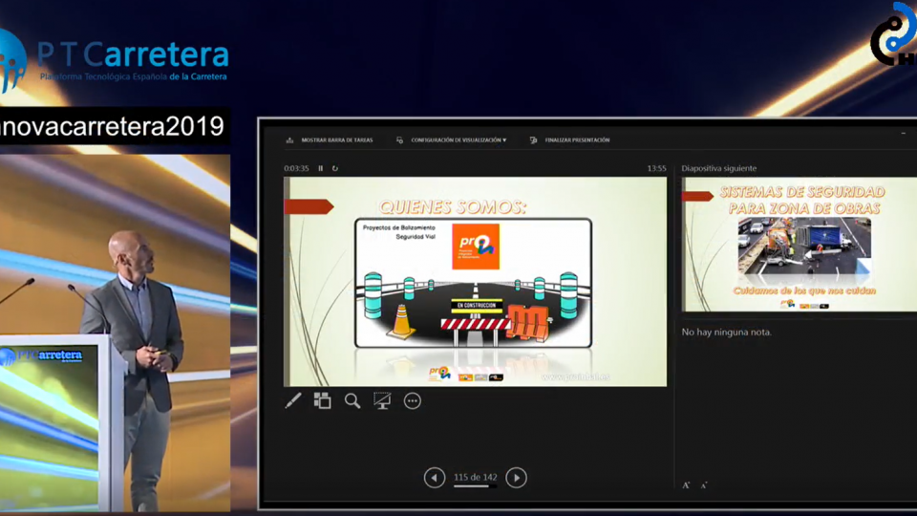Image resolution: width=917 pixels, height=516 pixels.
Task: Decrease the notes text size
Action: pyautogui.click(x=704, y=485)
